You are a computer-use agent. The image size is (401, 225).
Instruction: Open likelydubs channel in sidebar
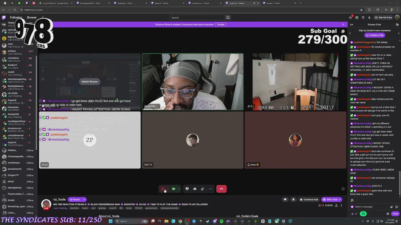(x=19, y=109)
